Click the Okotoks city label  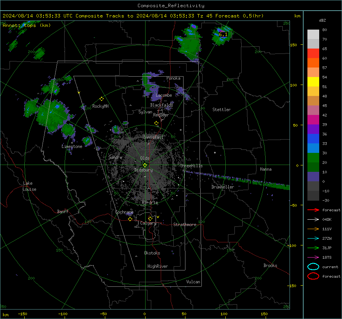152,253
